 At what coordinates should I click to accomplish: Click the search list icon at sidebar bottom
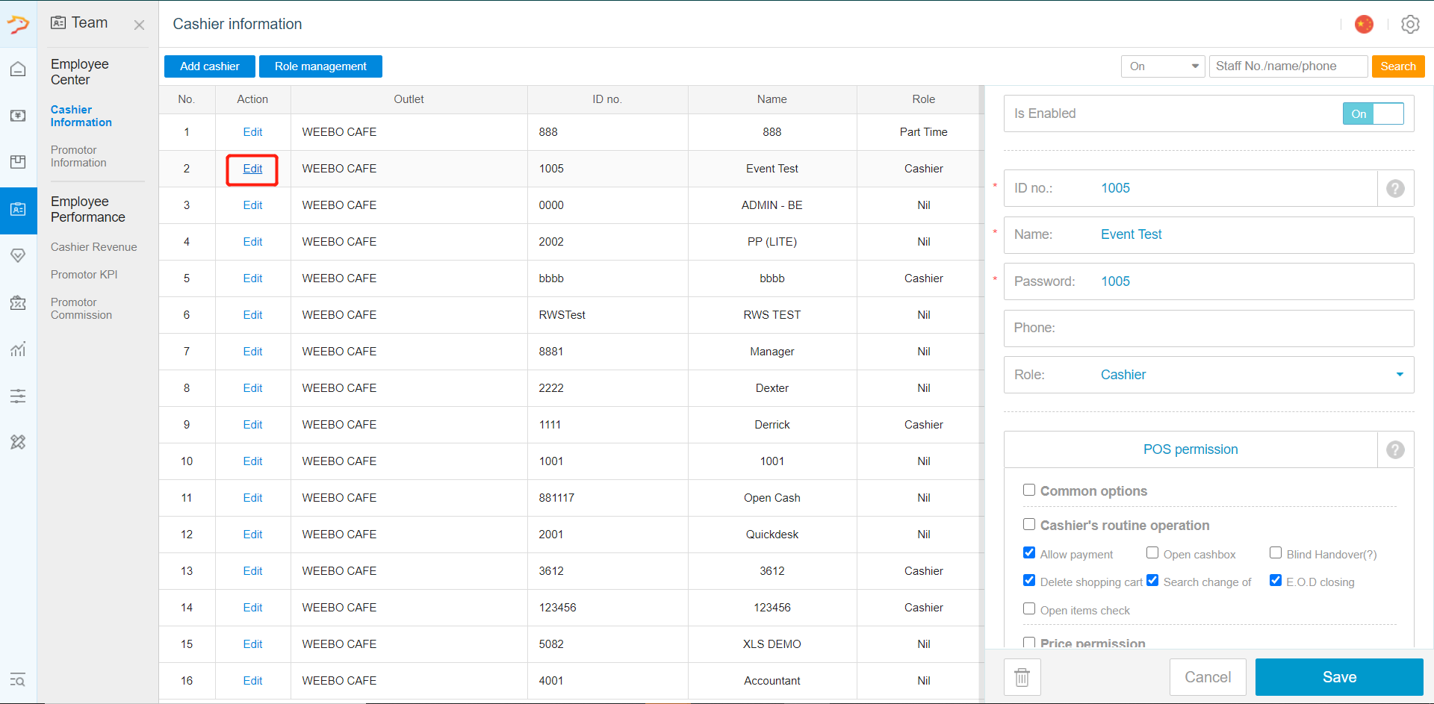click(18, 679)
